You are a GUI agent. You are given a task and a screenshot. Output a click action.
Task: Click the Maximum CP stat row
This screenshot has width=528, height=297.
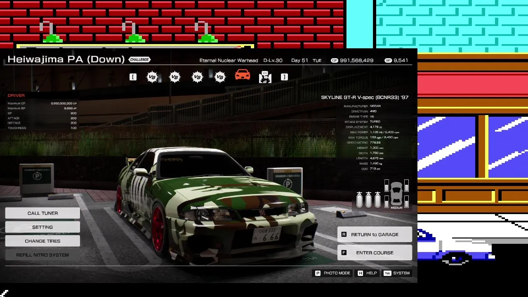click(42, 103)
